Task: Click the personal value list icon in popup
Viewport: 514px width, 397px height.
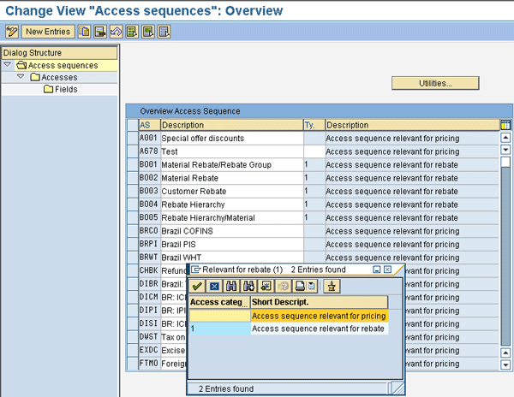Action: 332,287
